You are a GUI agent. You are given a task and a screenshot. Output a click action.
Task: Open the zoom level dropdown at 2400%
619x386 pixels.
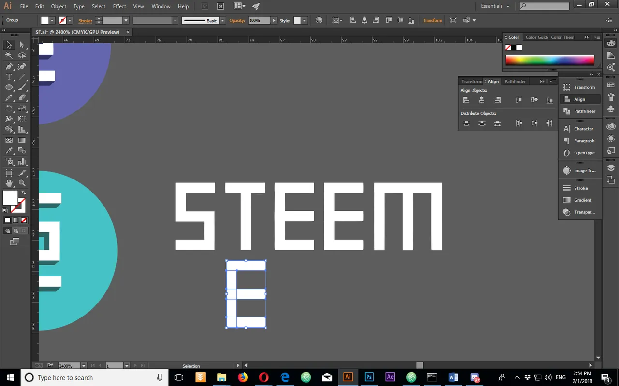(x=84, y=366)
